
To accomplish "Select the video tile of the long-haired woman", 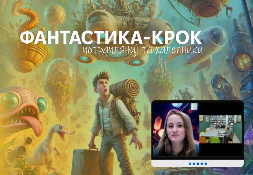I will 176,130.
